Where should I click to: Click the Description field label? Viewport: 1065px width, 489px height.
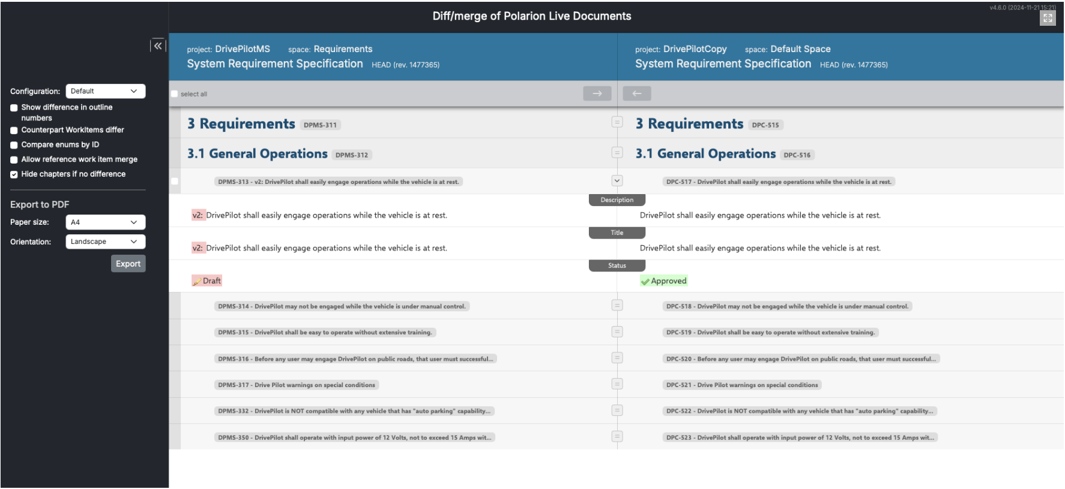(617, 200)
